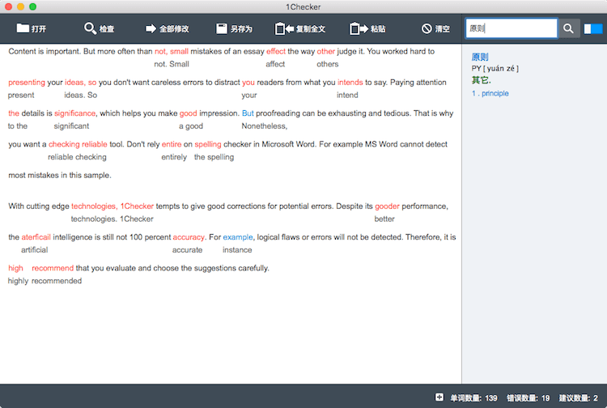
Task: Click the 建议数量: 2 suggestion count
Action: 579,397
